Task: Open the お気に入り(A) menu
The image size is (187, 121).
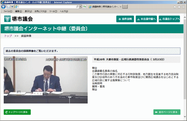Action: coord(41,11)
